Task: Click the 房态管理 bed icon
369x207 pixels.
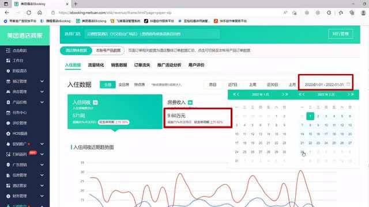Action: 8,92
